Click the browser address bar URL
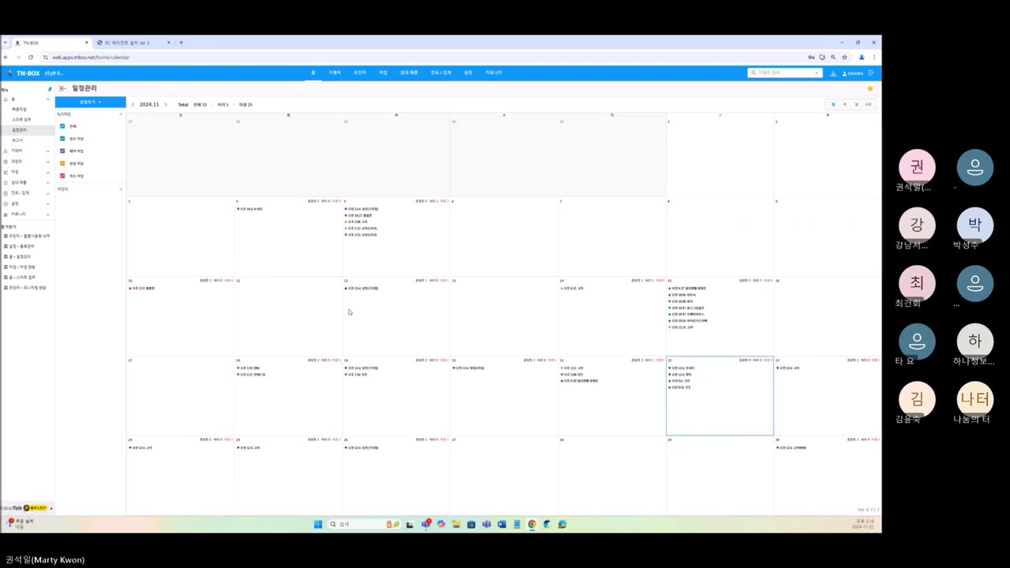The width and height of the screenshot is (1010, 568). pyautogui.click(x=91, y=57)
